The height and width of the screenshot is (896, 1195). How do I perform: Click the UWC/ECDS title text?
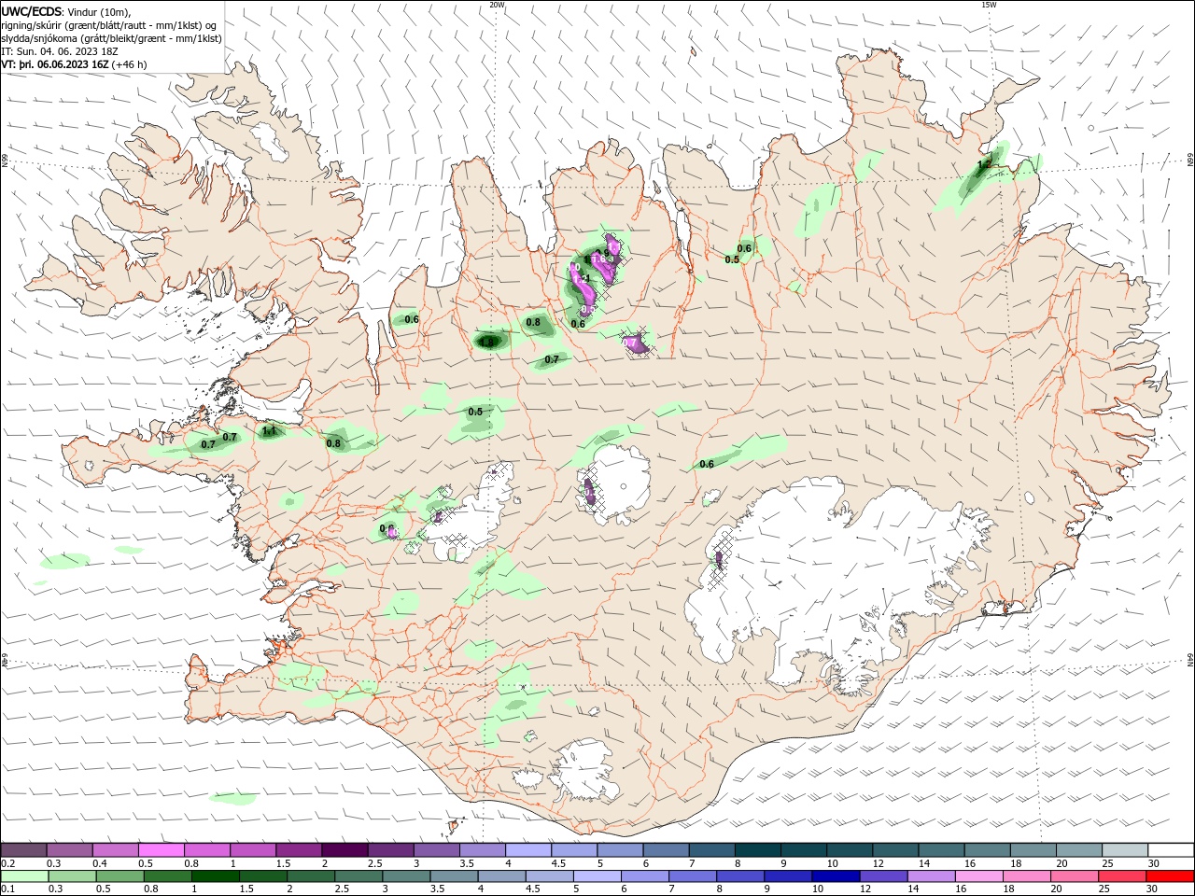pyautogui.click(x=32, y=10)
